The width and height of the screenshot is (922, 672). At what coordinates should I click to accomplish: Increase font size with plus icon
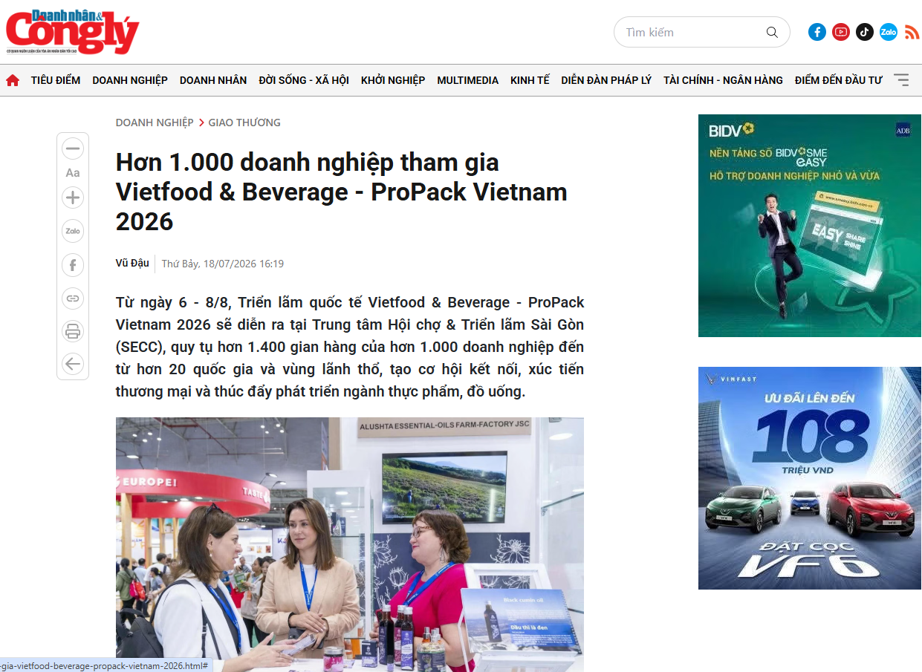73,198
